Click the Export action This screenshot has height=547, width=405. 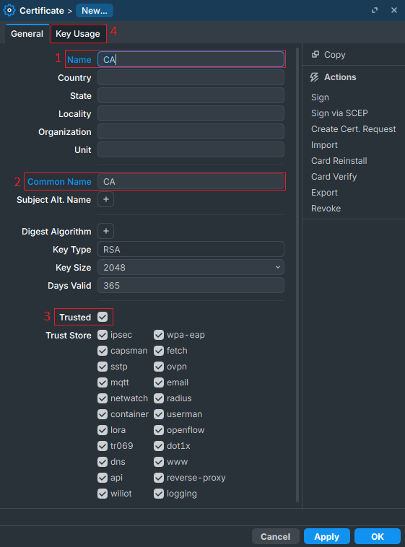(x=324, y=193)
